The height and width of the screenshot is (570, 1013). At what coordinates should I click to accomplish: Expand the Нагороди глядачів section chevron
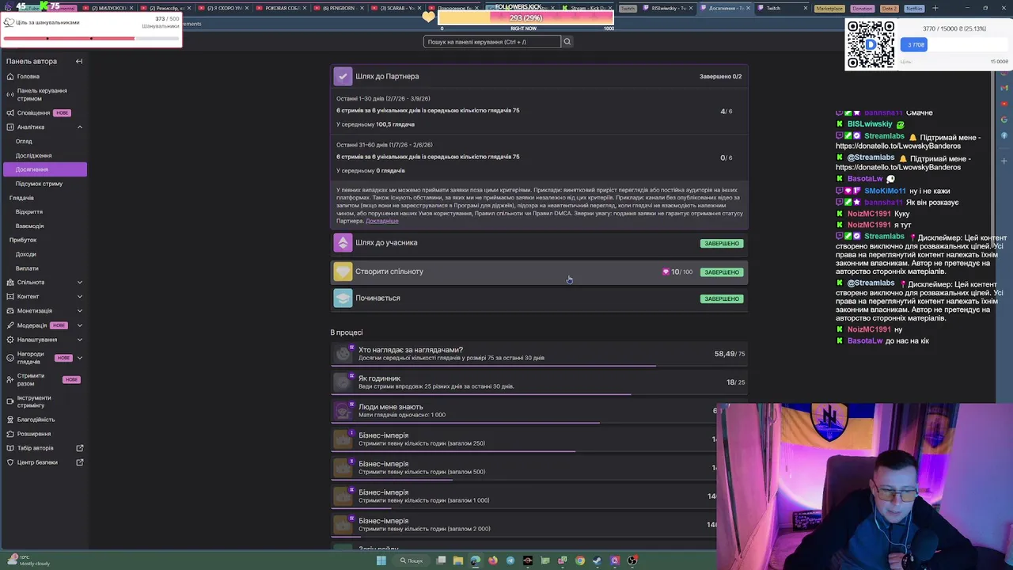[x=79, y=358]
